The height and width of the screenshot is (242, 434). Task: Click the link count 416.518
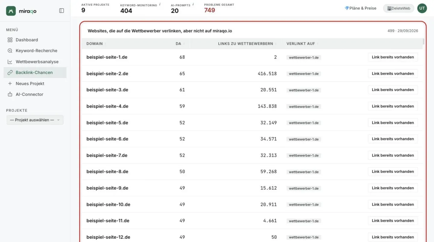267,73
